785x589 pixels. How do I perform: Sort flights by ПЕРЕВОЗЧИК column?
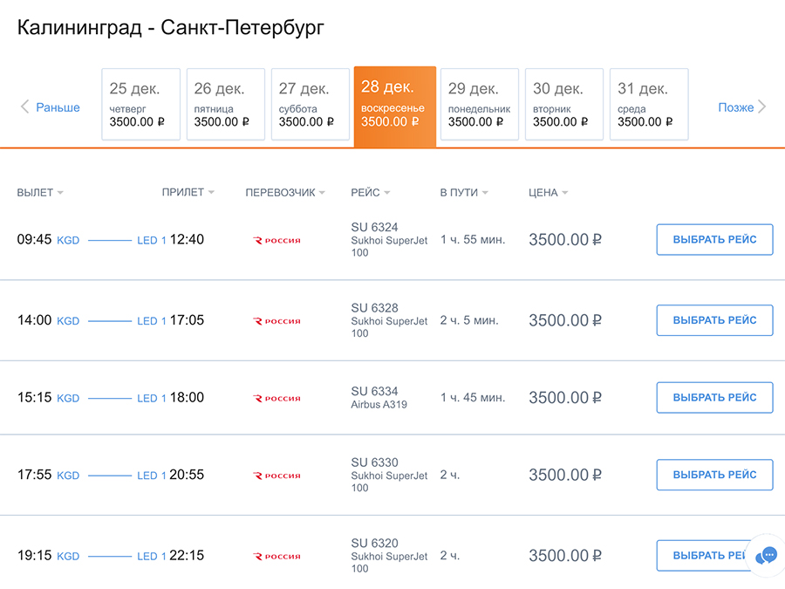pos(285,193)
